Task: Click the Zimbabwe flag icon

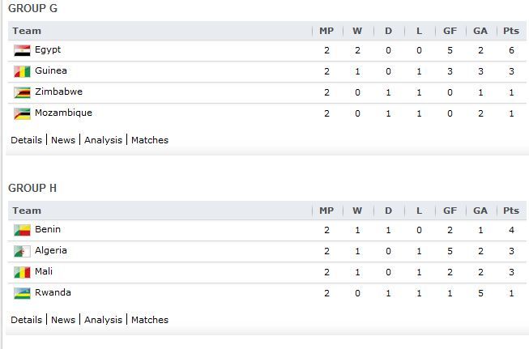Action: [x=22, y=92]
